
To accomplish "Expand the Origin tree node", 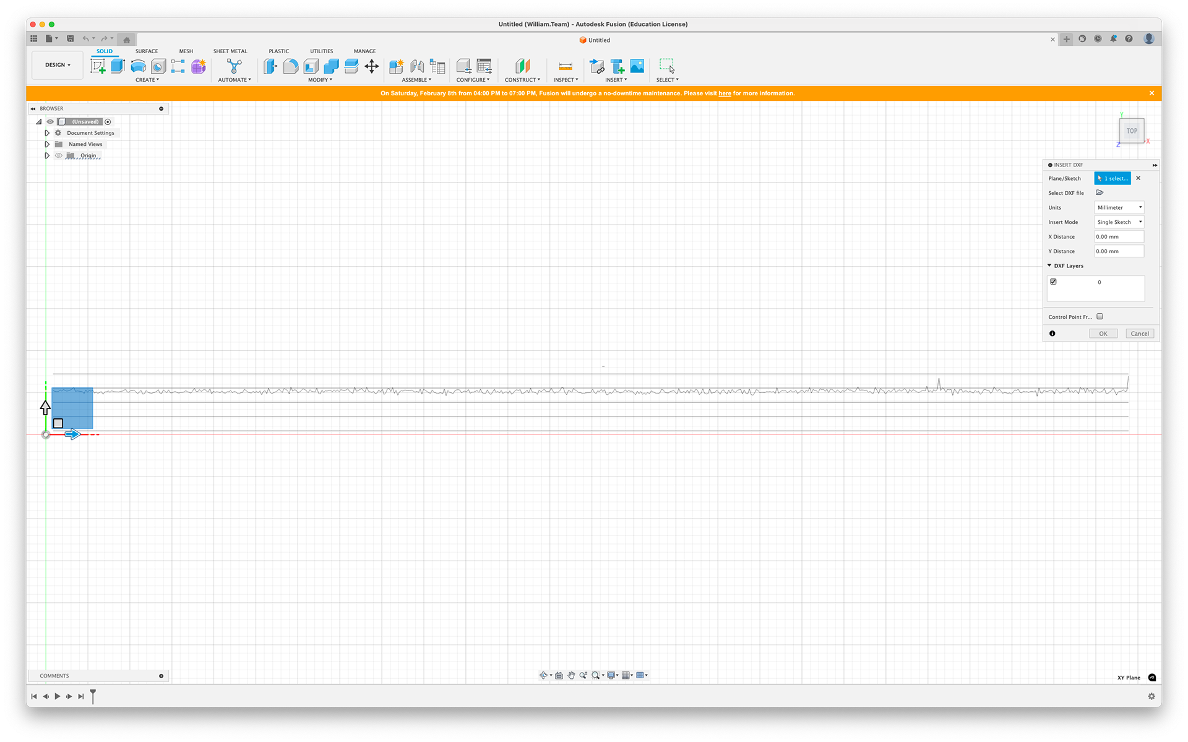I will (47, 156).
